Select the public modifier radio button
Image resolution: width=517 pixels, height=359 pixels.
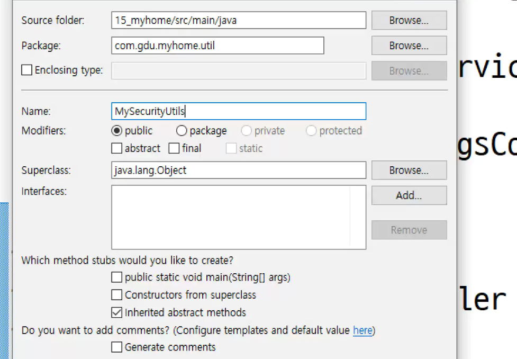click(117, 131)
